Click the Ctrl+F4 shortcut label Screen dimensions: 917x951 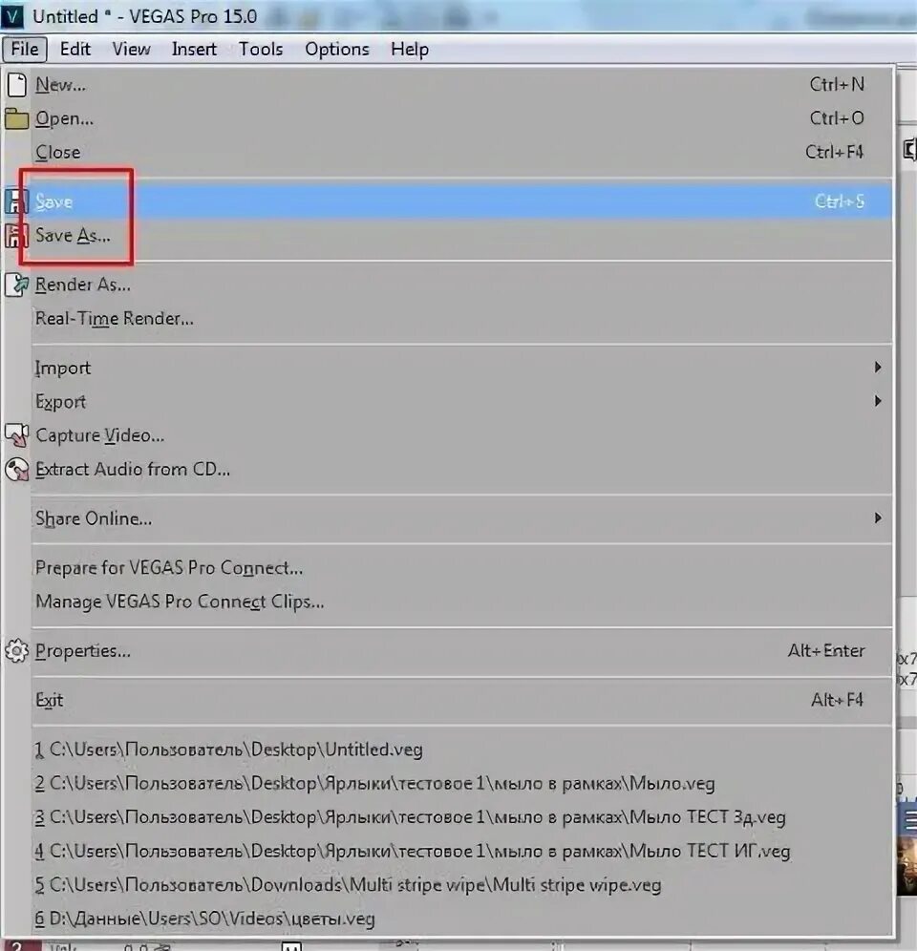(835, 152)
